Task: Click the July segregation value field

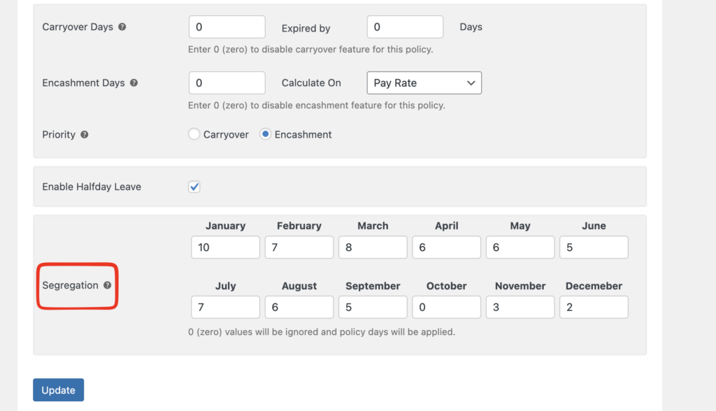Action: 225,308
